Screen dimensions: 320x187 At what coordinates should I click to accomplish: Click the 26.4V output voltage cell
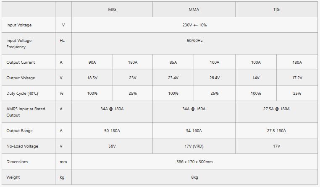(x=215, y=78)
